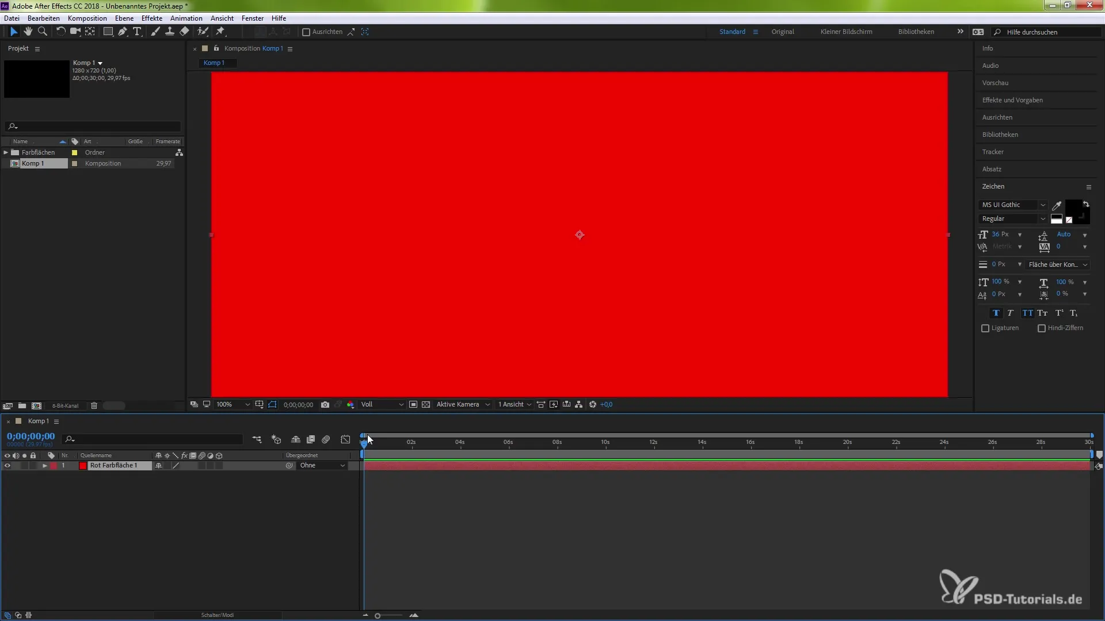Open the Effekte und Vorgaben panel

(1012, 100)
